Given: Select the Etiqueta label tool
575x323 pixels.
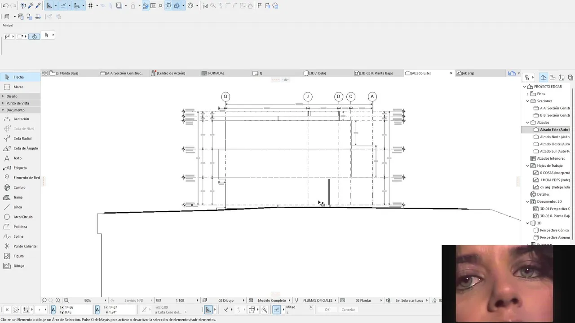Looking at the screenshot, I should tap(20, 168).
